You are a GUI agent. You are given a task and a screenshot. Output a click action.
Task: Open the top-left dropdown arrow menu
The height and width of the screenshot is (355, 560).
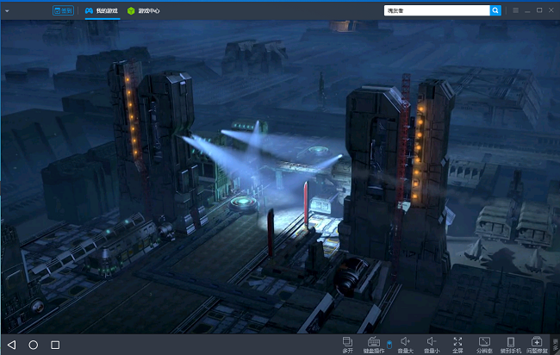(7, 11)
